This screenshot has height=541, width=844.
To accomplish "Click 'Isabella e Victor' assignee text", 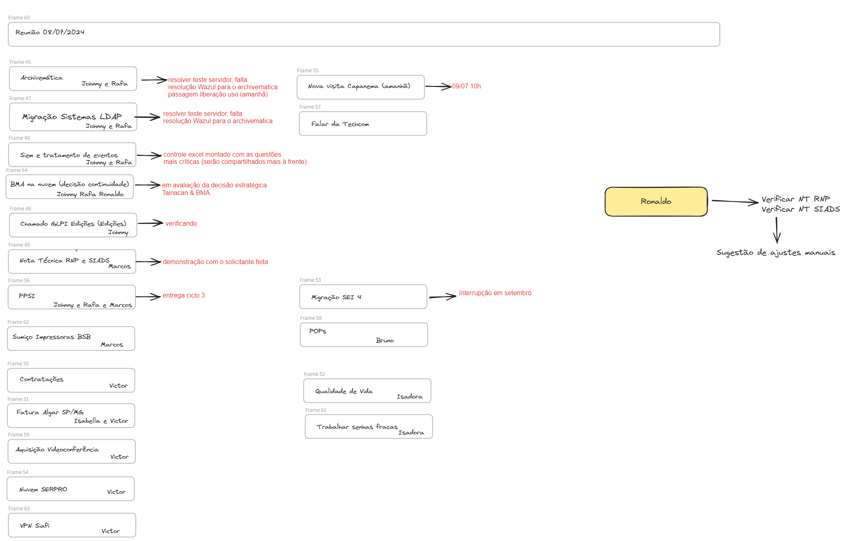I will 101,421.
